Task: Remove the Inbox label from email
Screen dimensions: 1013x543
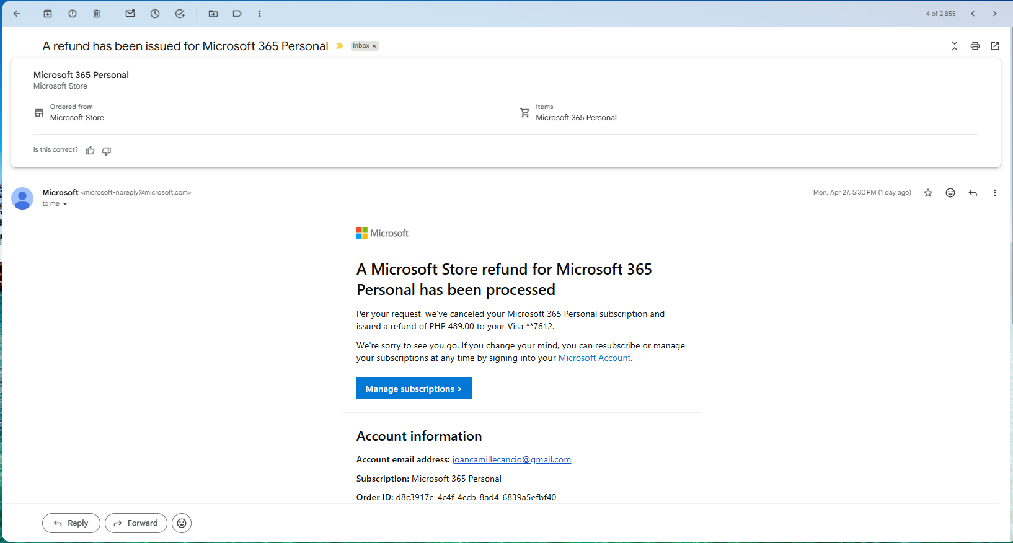Action: click(x=374, y=46)
